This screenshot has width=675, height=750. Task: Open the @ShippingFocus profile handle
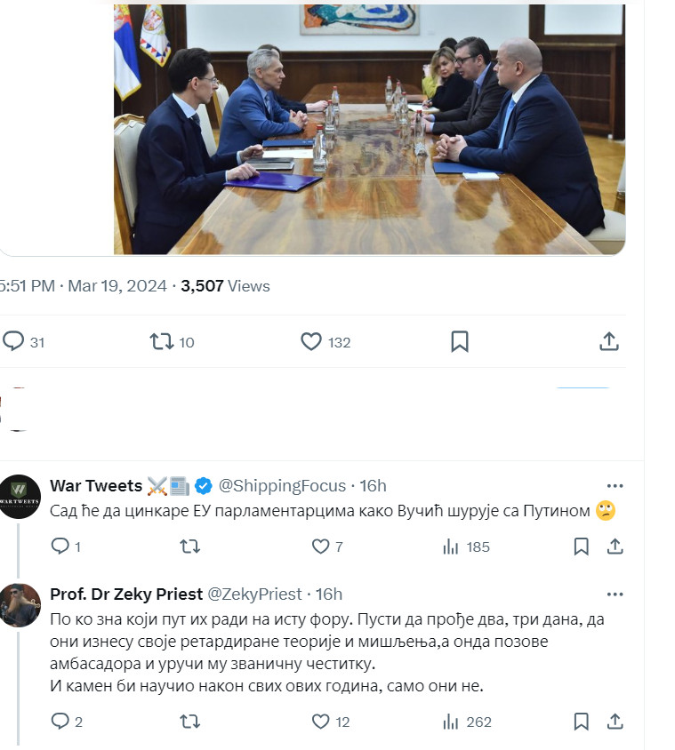[282, 485]
